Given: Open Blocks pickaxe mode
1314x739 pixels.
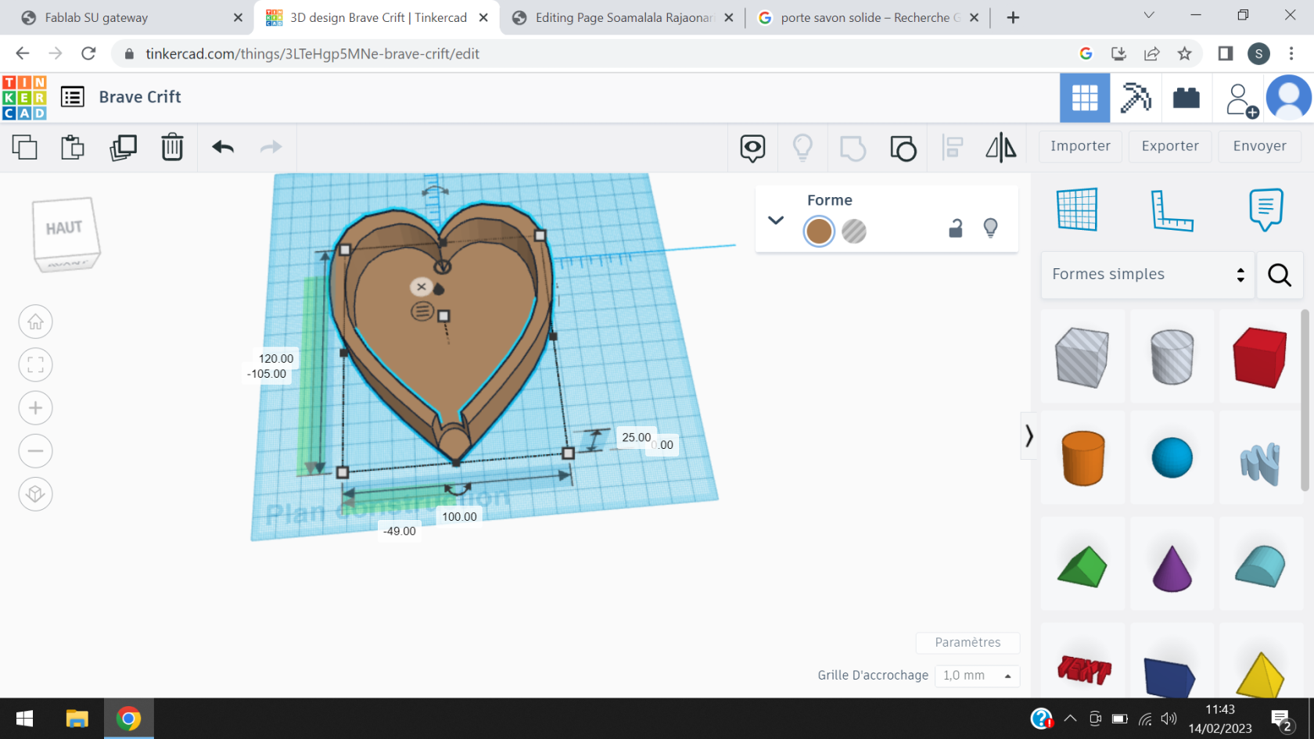Looking at the screenshot, I should [1136, 98].
